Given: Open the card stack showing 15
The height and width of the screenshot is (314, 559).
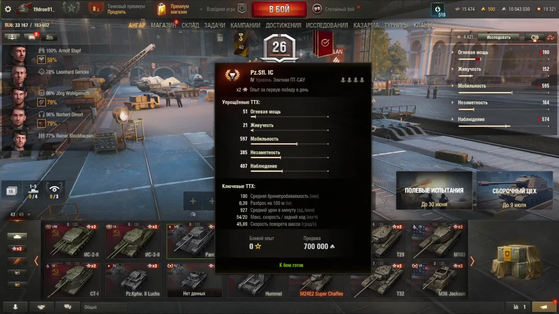Looking at the screenshot, I should point(11,191).
